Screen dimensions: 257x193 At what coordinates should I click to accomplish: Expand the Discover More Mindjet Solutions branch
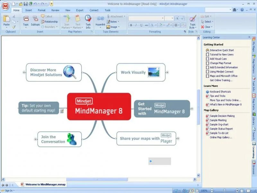24,72
